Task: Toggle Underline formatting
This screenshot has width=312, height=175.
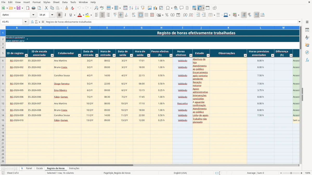Action: pyautogui.click(x=70, y=15)
